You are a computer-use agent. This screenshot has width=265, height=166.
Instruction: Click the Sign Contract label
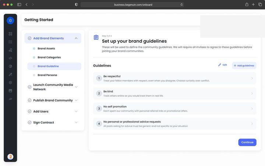(43, 123)
